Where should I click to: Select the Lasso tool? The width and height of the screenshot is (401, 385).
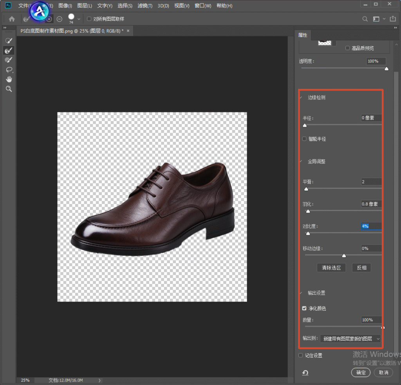9,70
